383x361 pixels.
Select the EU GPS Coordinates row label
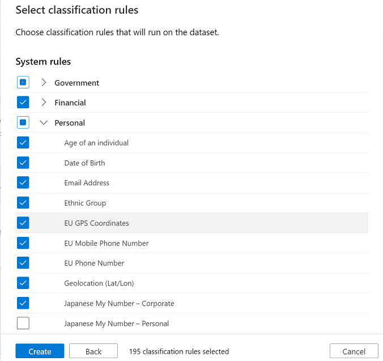pos(96,223)
